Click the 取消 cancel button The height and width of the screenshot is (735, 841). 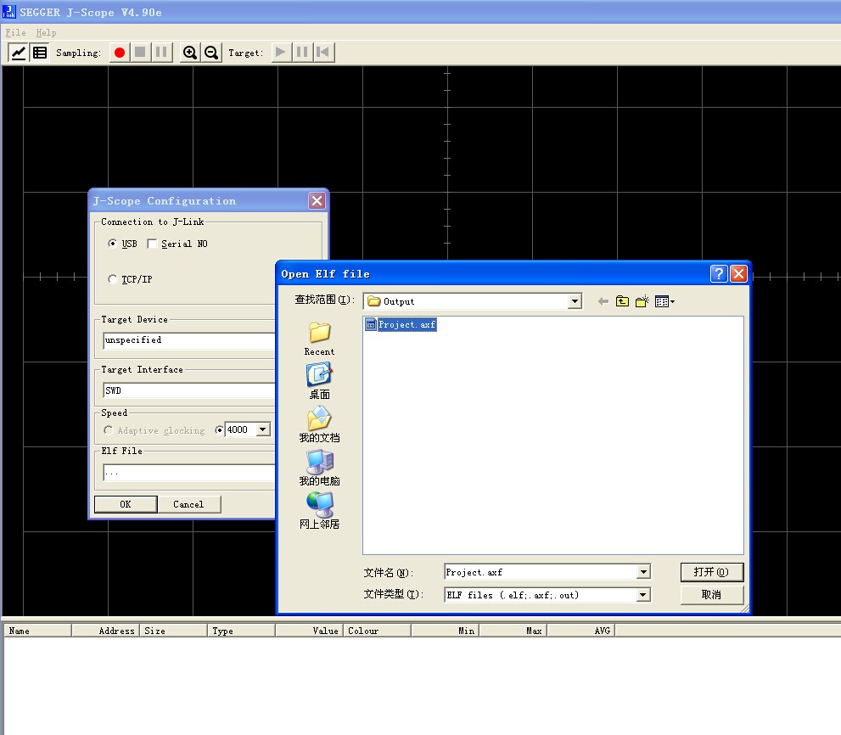[x=712, y=594]
